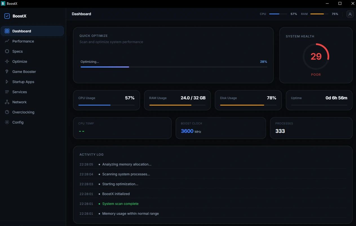Click the Processes count 333
The height and width of the screenshot is (226, 356).
coord(280,131)
